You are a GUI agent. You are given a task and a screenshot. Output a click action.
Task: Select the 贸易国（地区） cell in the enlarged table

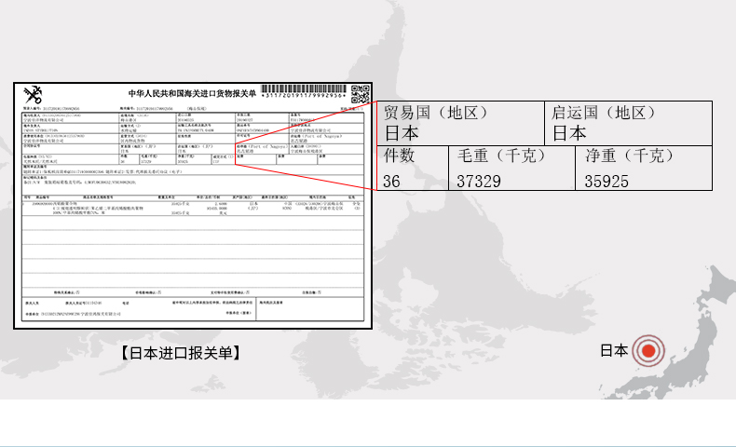[x=461, y=122]
